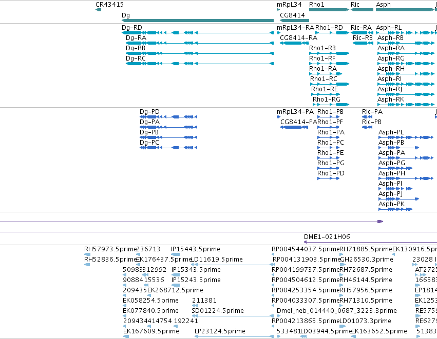
Task: Click the SD01224.5prime EST label
Action: pos(218,311)
